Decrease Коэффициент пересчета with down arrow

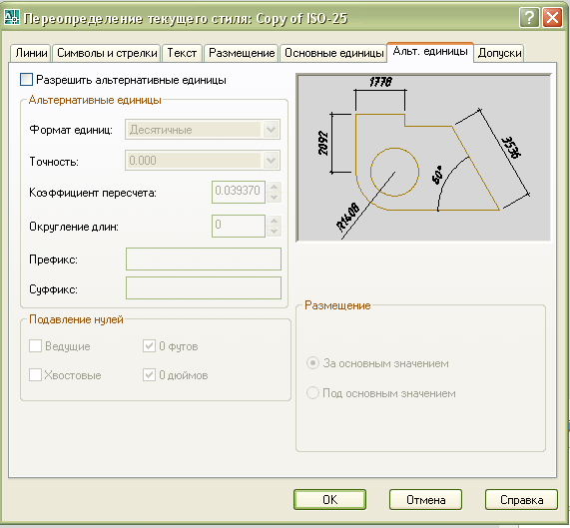pos(275,198)
